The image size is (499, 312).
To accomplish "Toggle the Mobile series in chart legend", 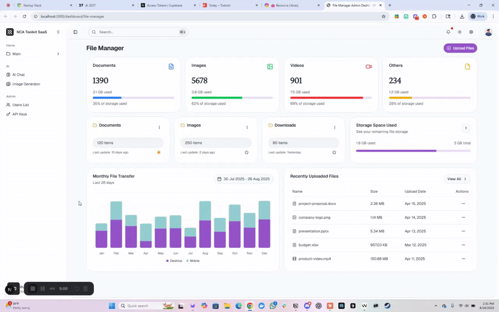I will [193, 261].
